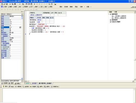Select the 最大位置 property row
Screen dimensions: 136x103
pos(11,56)
